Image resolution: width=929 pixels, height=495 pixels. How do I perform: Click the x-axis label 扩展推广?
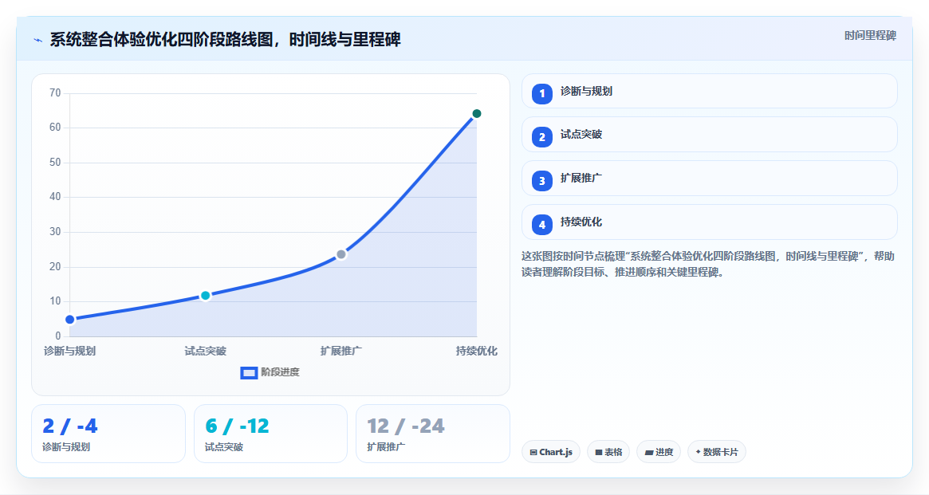(341, 351)
